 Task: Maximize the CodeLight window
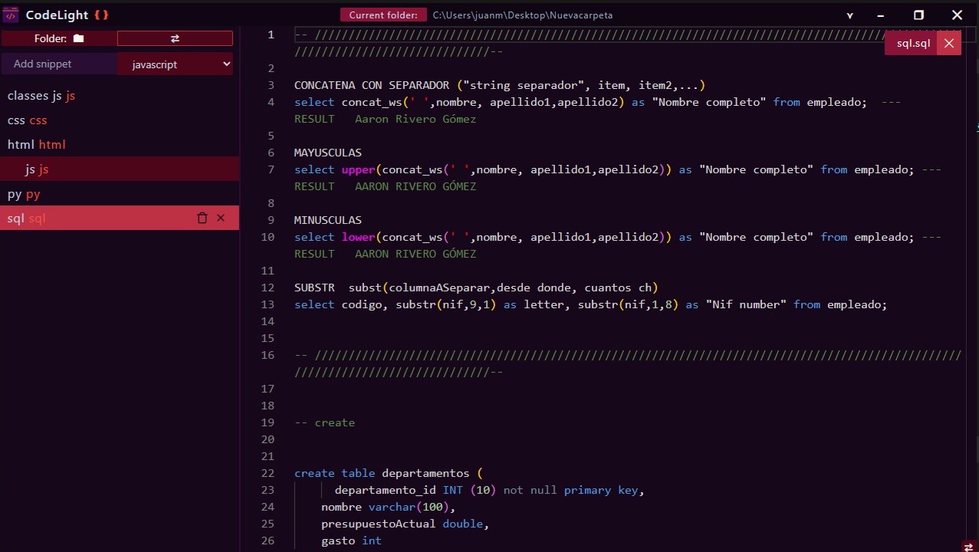coord(918,15)
